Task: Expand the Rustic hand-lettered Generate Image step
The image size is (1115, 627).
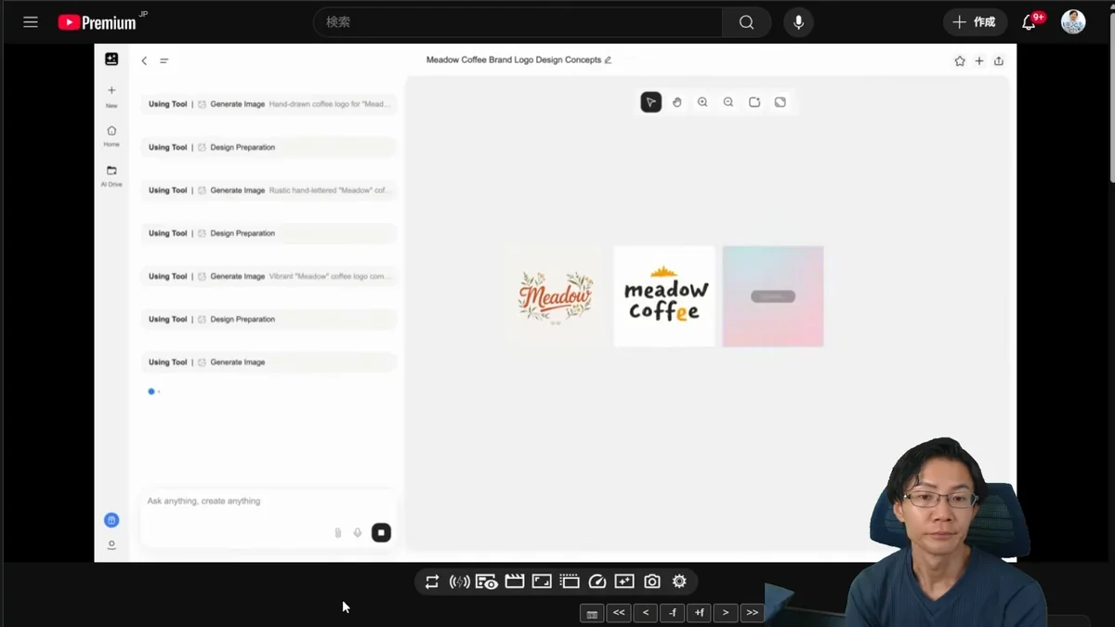Action: [x=269, y=190]
